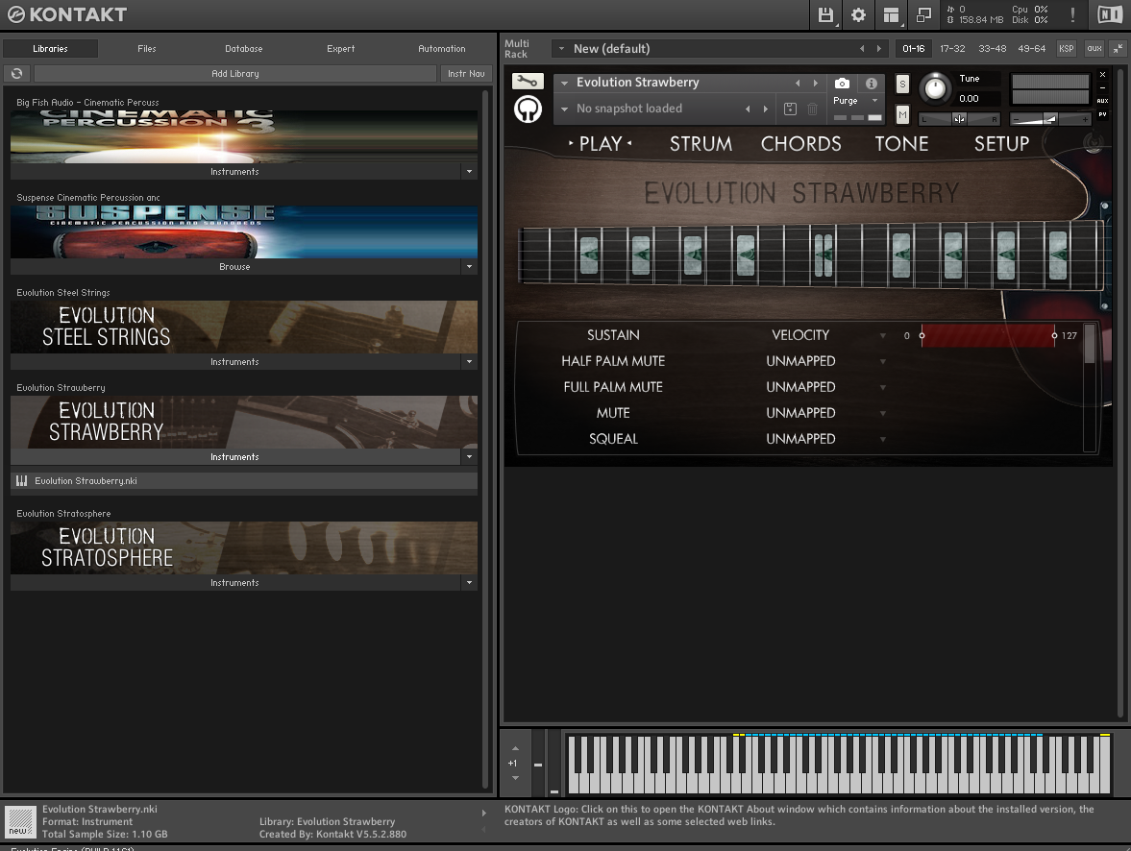Click Evolution Strawberry Instruments button

[x=235, y=457]
